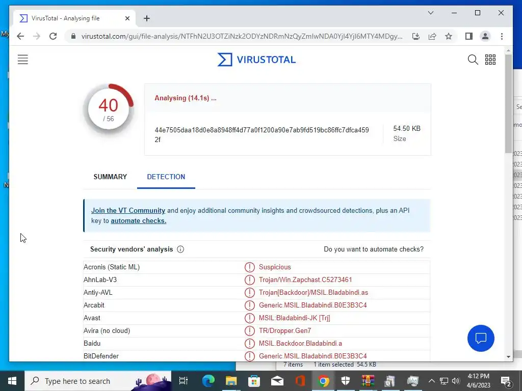Click the MSIL:Bladabindi-JK [Trj] detection
This screenshot has width=522, height=391.
click(x=295, y=318)
